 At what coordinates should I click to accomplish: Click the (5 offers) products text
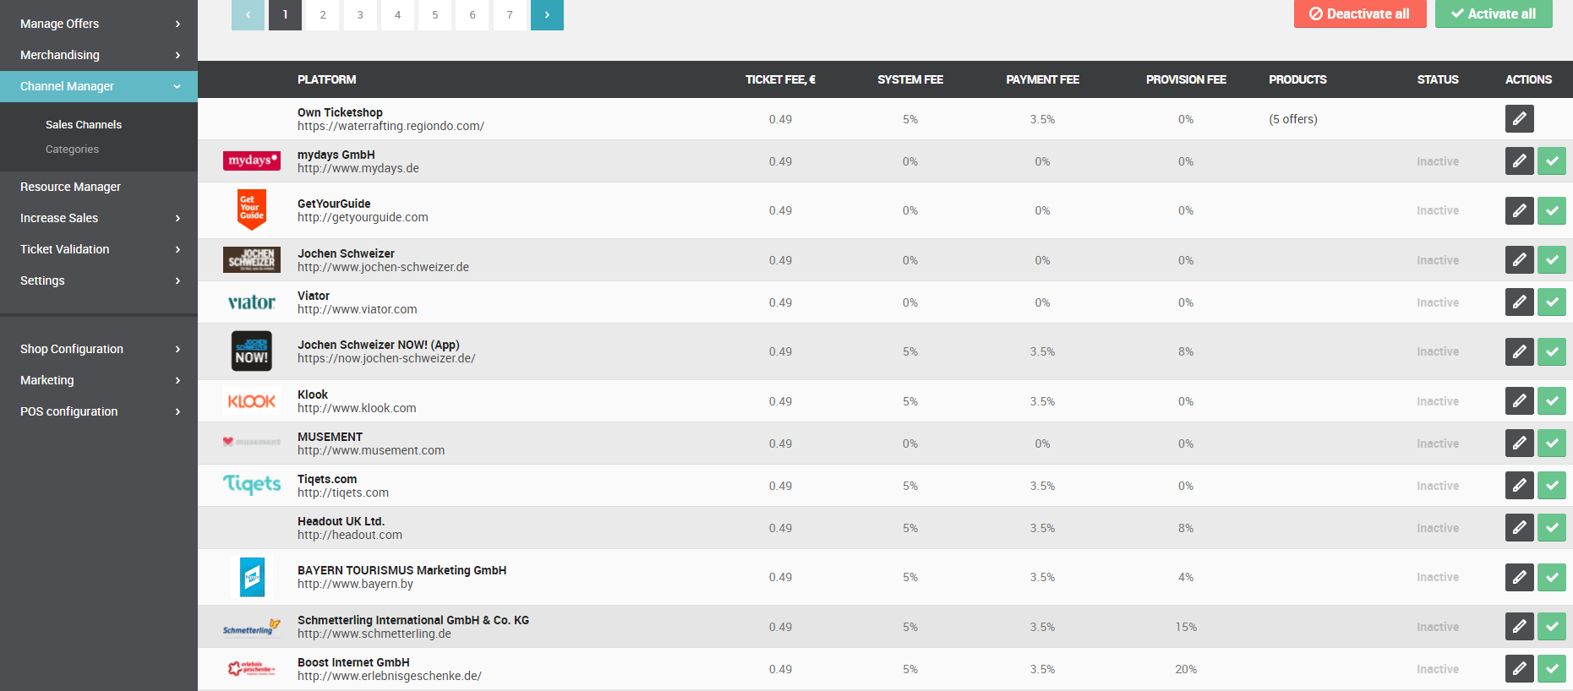pos(1293,119)
